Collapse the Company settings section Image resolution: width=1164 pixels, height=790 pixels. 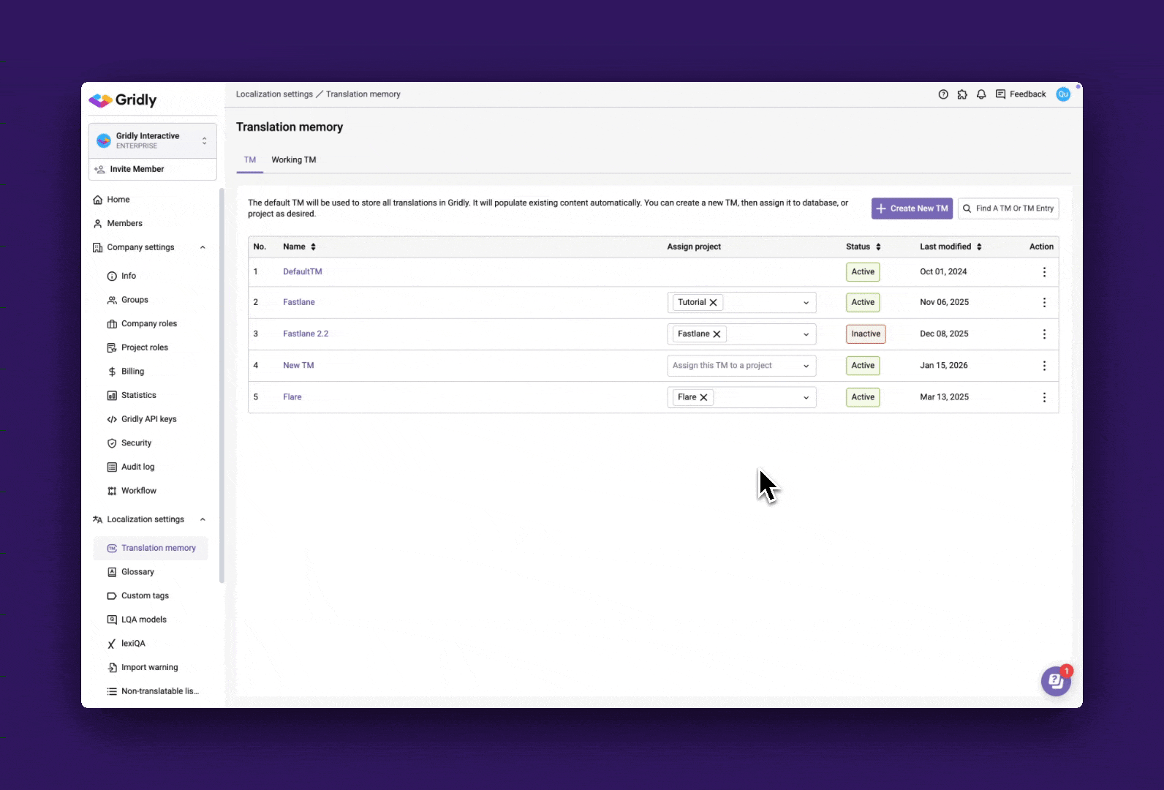tap(203, 248)
